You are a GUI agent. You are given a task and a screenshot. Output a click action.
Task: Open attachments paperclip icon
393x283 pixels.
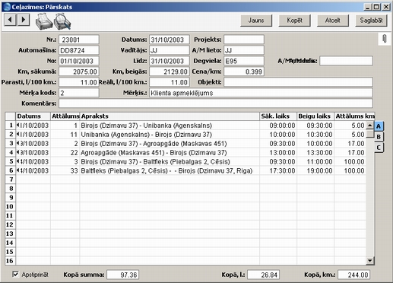[x=385, y=39]
